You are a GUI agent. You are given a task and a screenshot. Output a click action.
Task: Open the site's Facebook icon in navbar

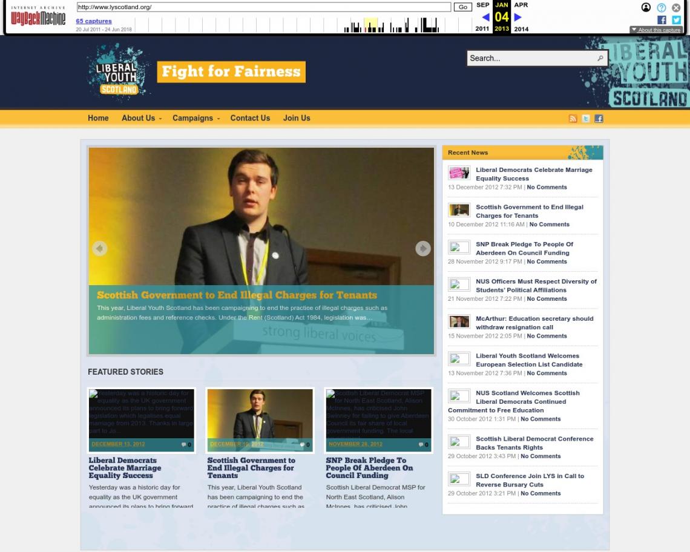599,119
